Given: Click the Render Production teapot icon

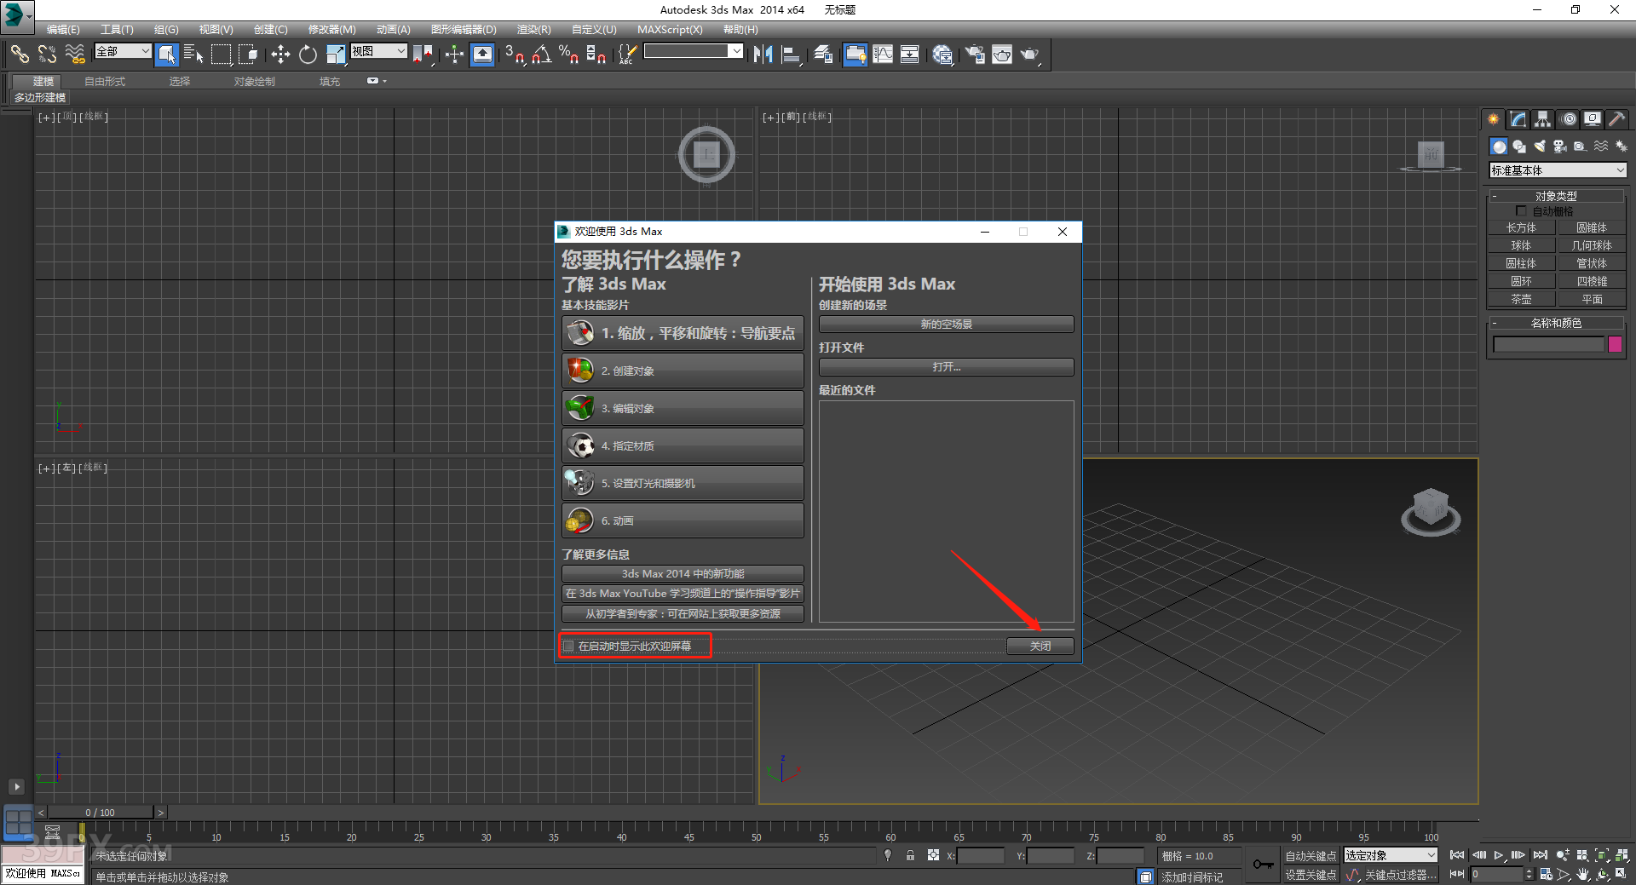Looking at the screenshot, I should tap(1029, 55).
